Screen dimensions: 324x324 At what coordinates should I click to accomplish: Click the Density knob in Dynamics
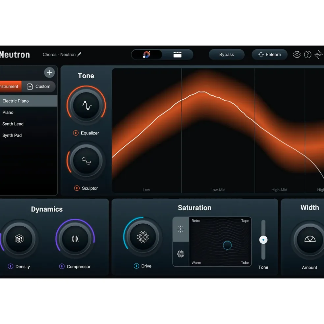(19, 239)
